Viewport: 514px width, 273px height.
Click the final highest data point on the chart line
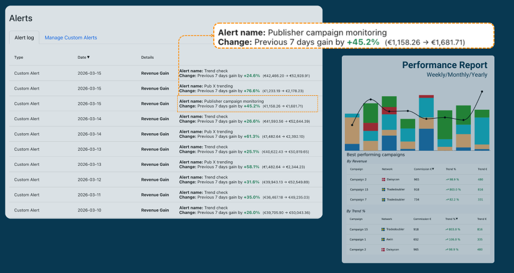(x=482, y=92)
